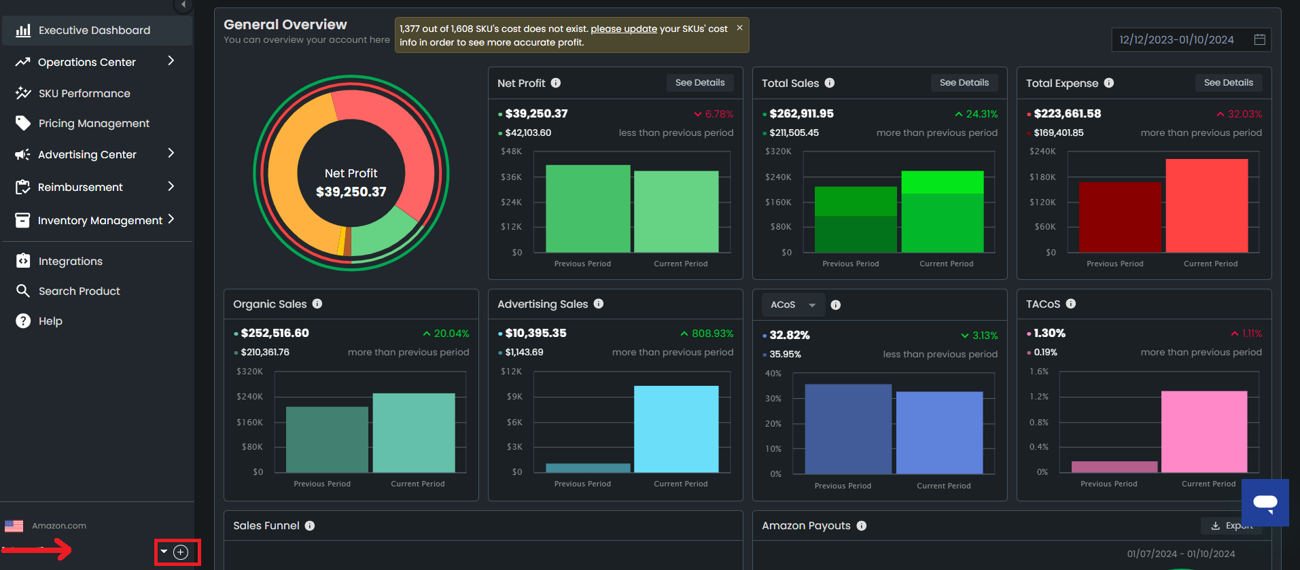Open SKU Performance page
This screenshot has width=1300, height=570.
[84, 93]
